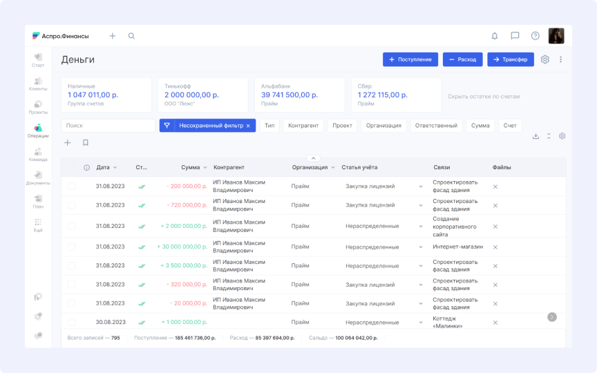Open Проекты in the left sidebar

coord(38,107)
